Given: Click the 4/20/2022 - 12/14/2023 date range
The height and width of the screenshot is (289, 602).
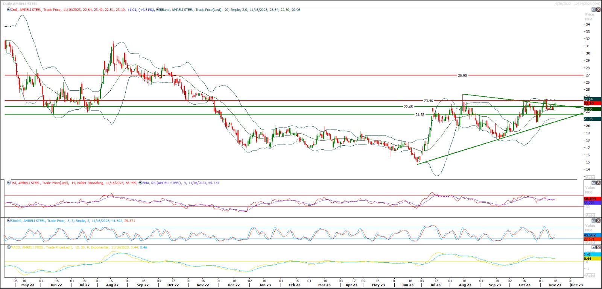Looking at the screenshot, I should [x=578, y=4].
